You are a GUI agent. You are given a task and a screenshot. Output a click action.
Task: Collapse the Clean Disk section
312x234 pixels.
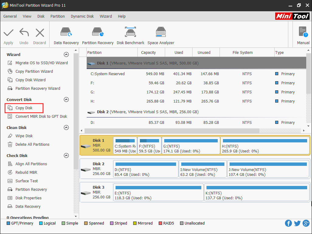click(x=66, y=128)
